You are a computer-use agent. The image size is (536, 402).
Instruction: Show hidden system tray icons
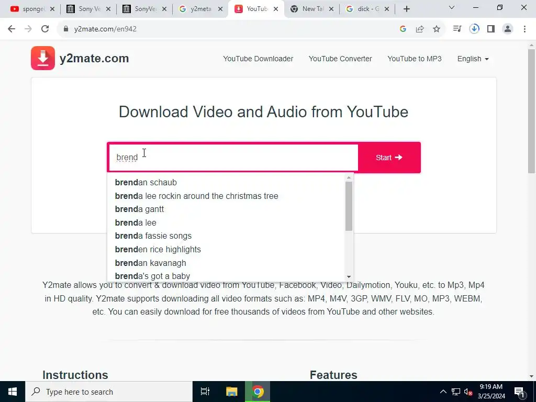443,392
